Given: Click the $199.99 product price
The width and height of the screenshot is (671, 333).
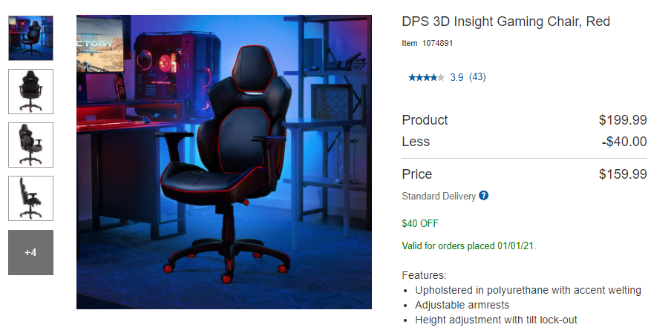Looking at the screenshot, I should point(623,120).
